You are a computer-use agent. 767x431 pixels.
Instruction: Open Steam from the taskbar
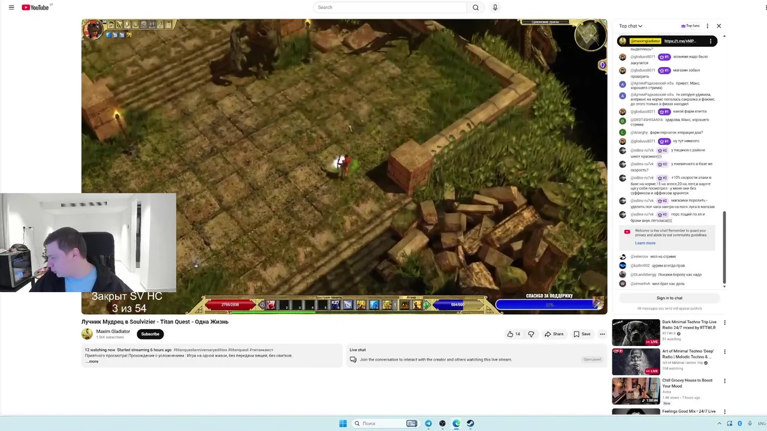pyautogui.click(x=470, y=423)
